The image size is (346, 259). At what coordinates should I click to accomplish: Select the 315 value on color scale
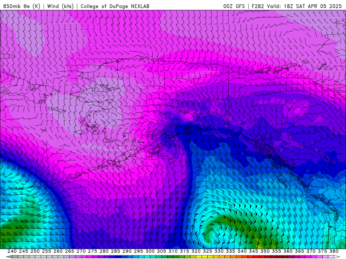pos(184,251)
